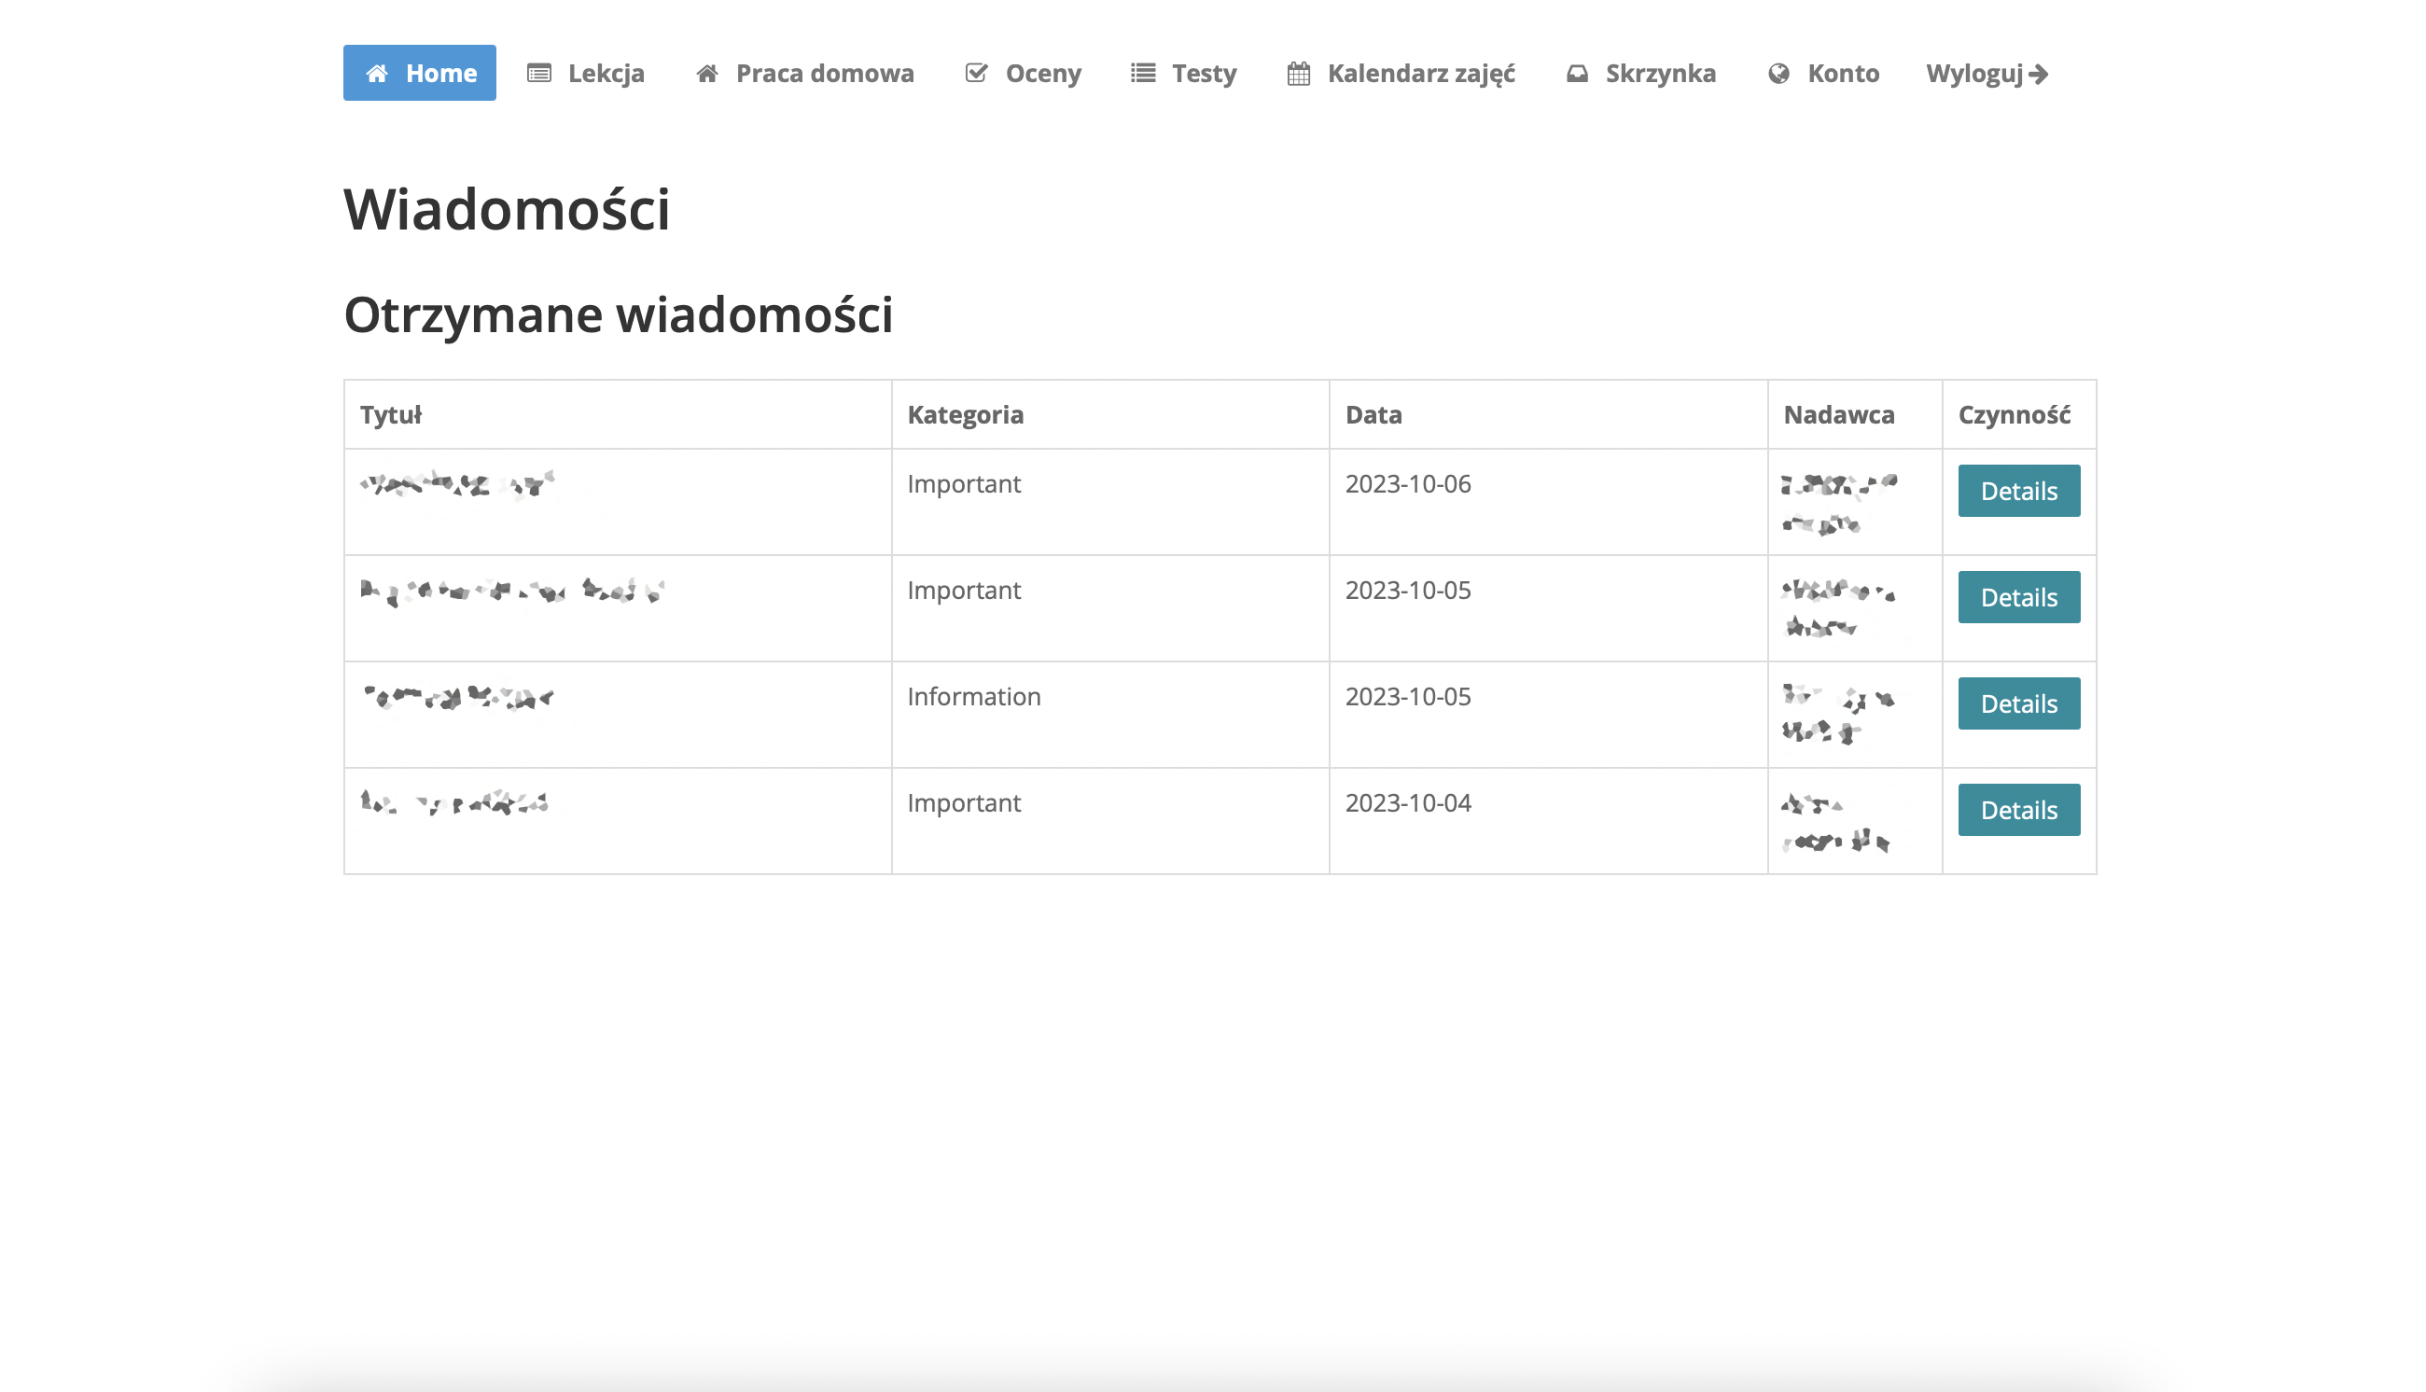Click the Home house icon

pyautogui.click(x=377, y=74)
